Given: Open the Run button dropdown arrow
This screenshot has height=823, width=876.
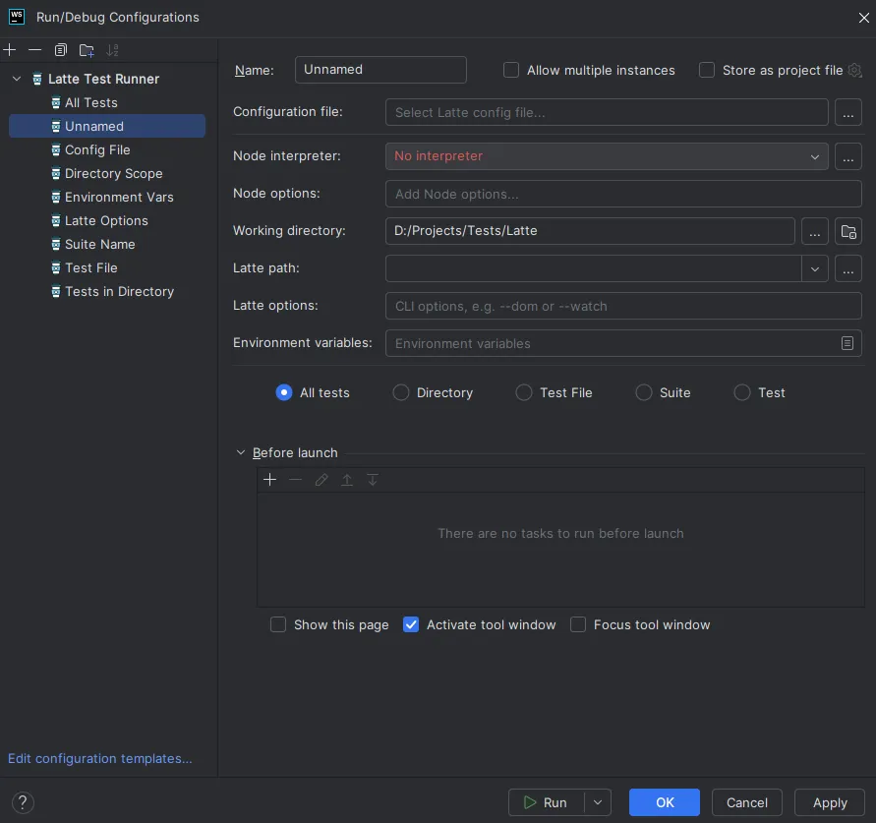Looking at the screenshot, I should tap(598, 802).
